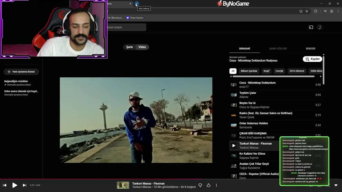The width and height of the screenshot is (342, 192).
Task: Select the Bilinen Şarkılar filter chip
Action: (x=249, y=71)
